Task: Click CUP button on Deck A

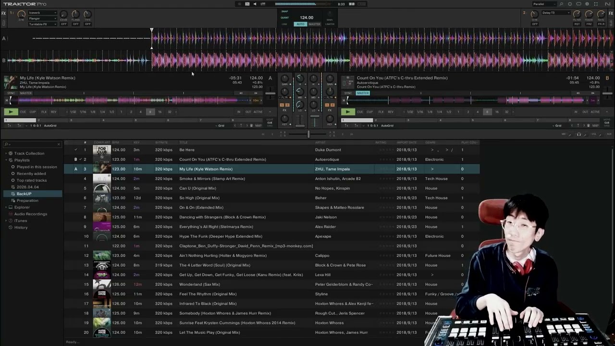Action: point(33,112)
